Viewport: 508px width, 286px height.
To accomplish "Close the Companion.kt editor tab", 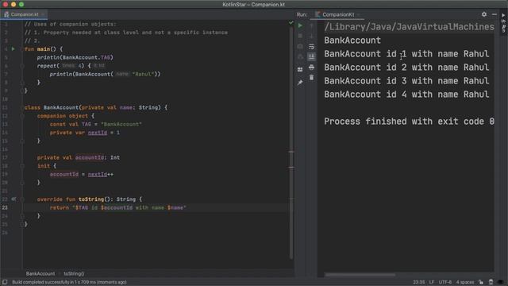I will click(x=42, y=14).
